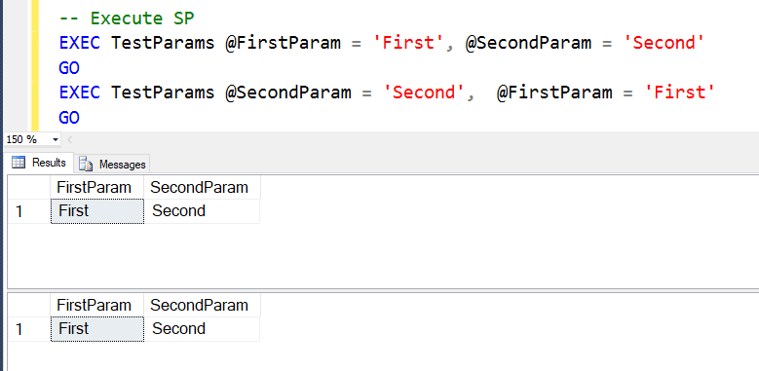This screenshot has height=371, width=759.
Task: Select the 'Second' cell in second result set
Action: pos(202,329)
